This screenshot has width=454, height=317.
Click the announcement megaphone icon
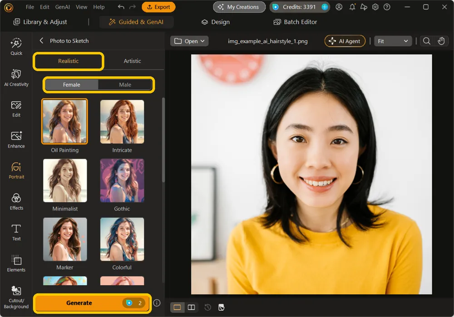coord(364,7)
